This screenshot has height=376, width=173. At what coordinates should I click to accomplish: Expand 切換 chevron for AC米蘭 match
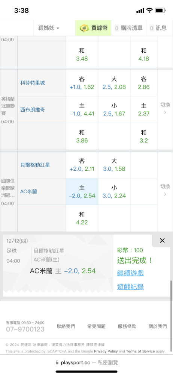click(x=165, y=190)
